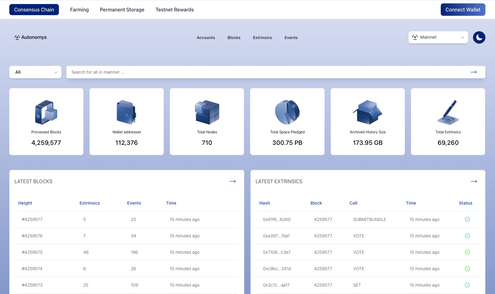Open all extrinsics via Latest Extrinsics arrow

tap(474, 181)
